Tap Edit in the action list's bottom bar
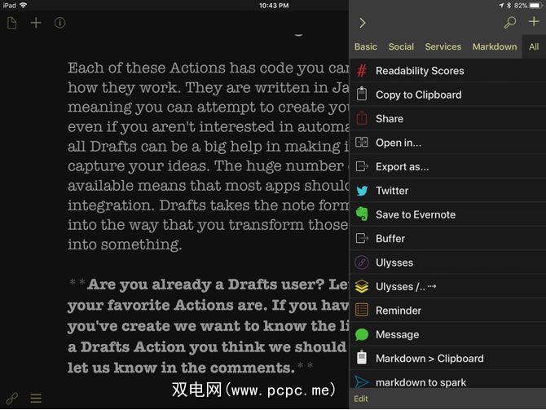 click(361, 399)
